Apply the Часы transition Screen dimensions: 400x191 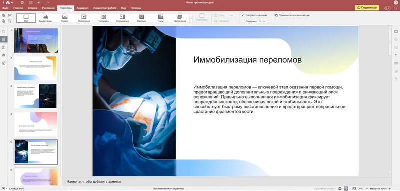[x=160, y=18]
